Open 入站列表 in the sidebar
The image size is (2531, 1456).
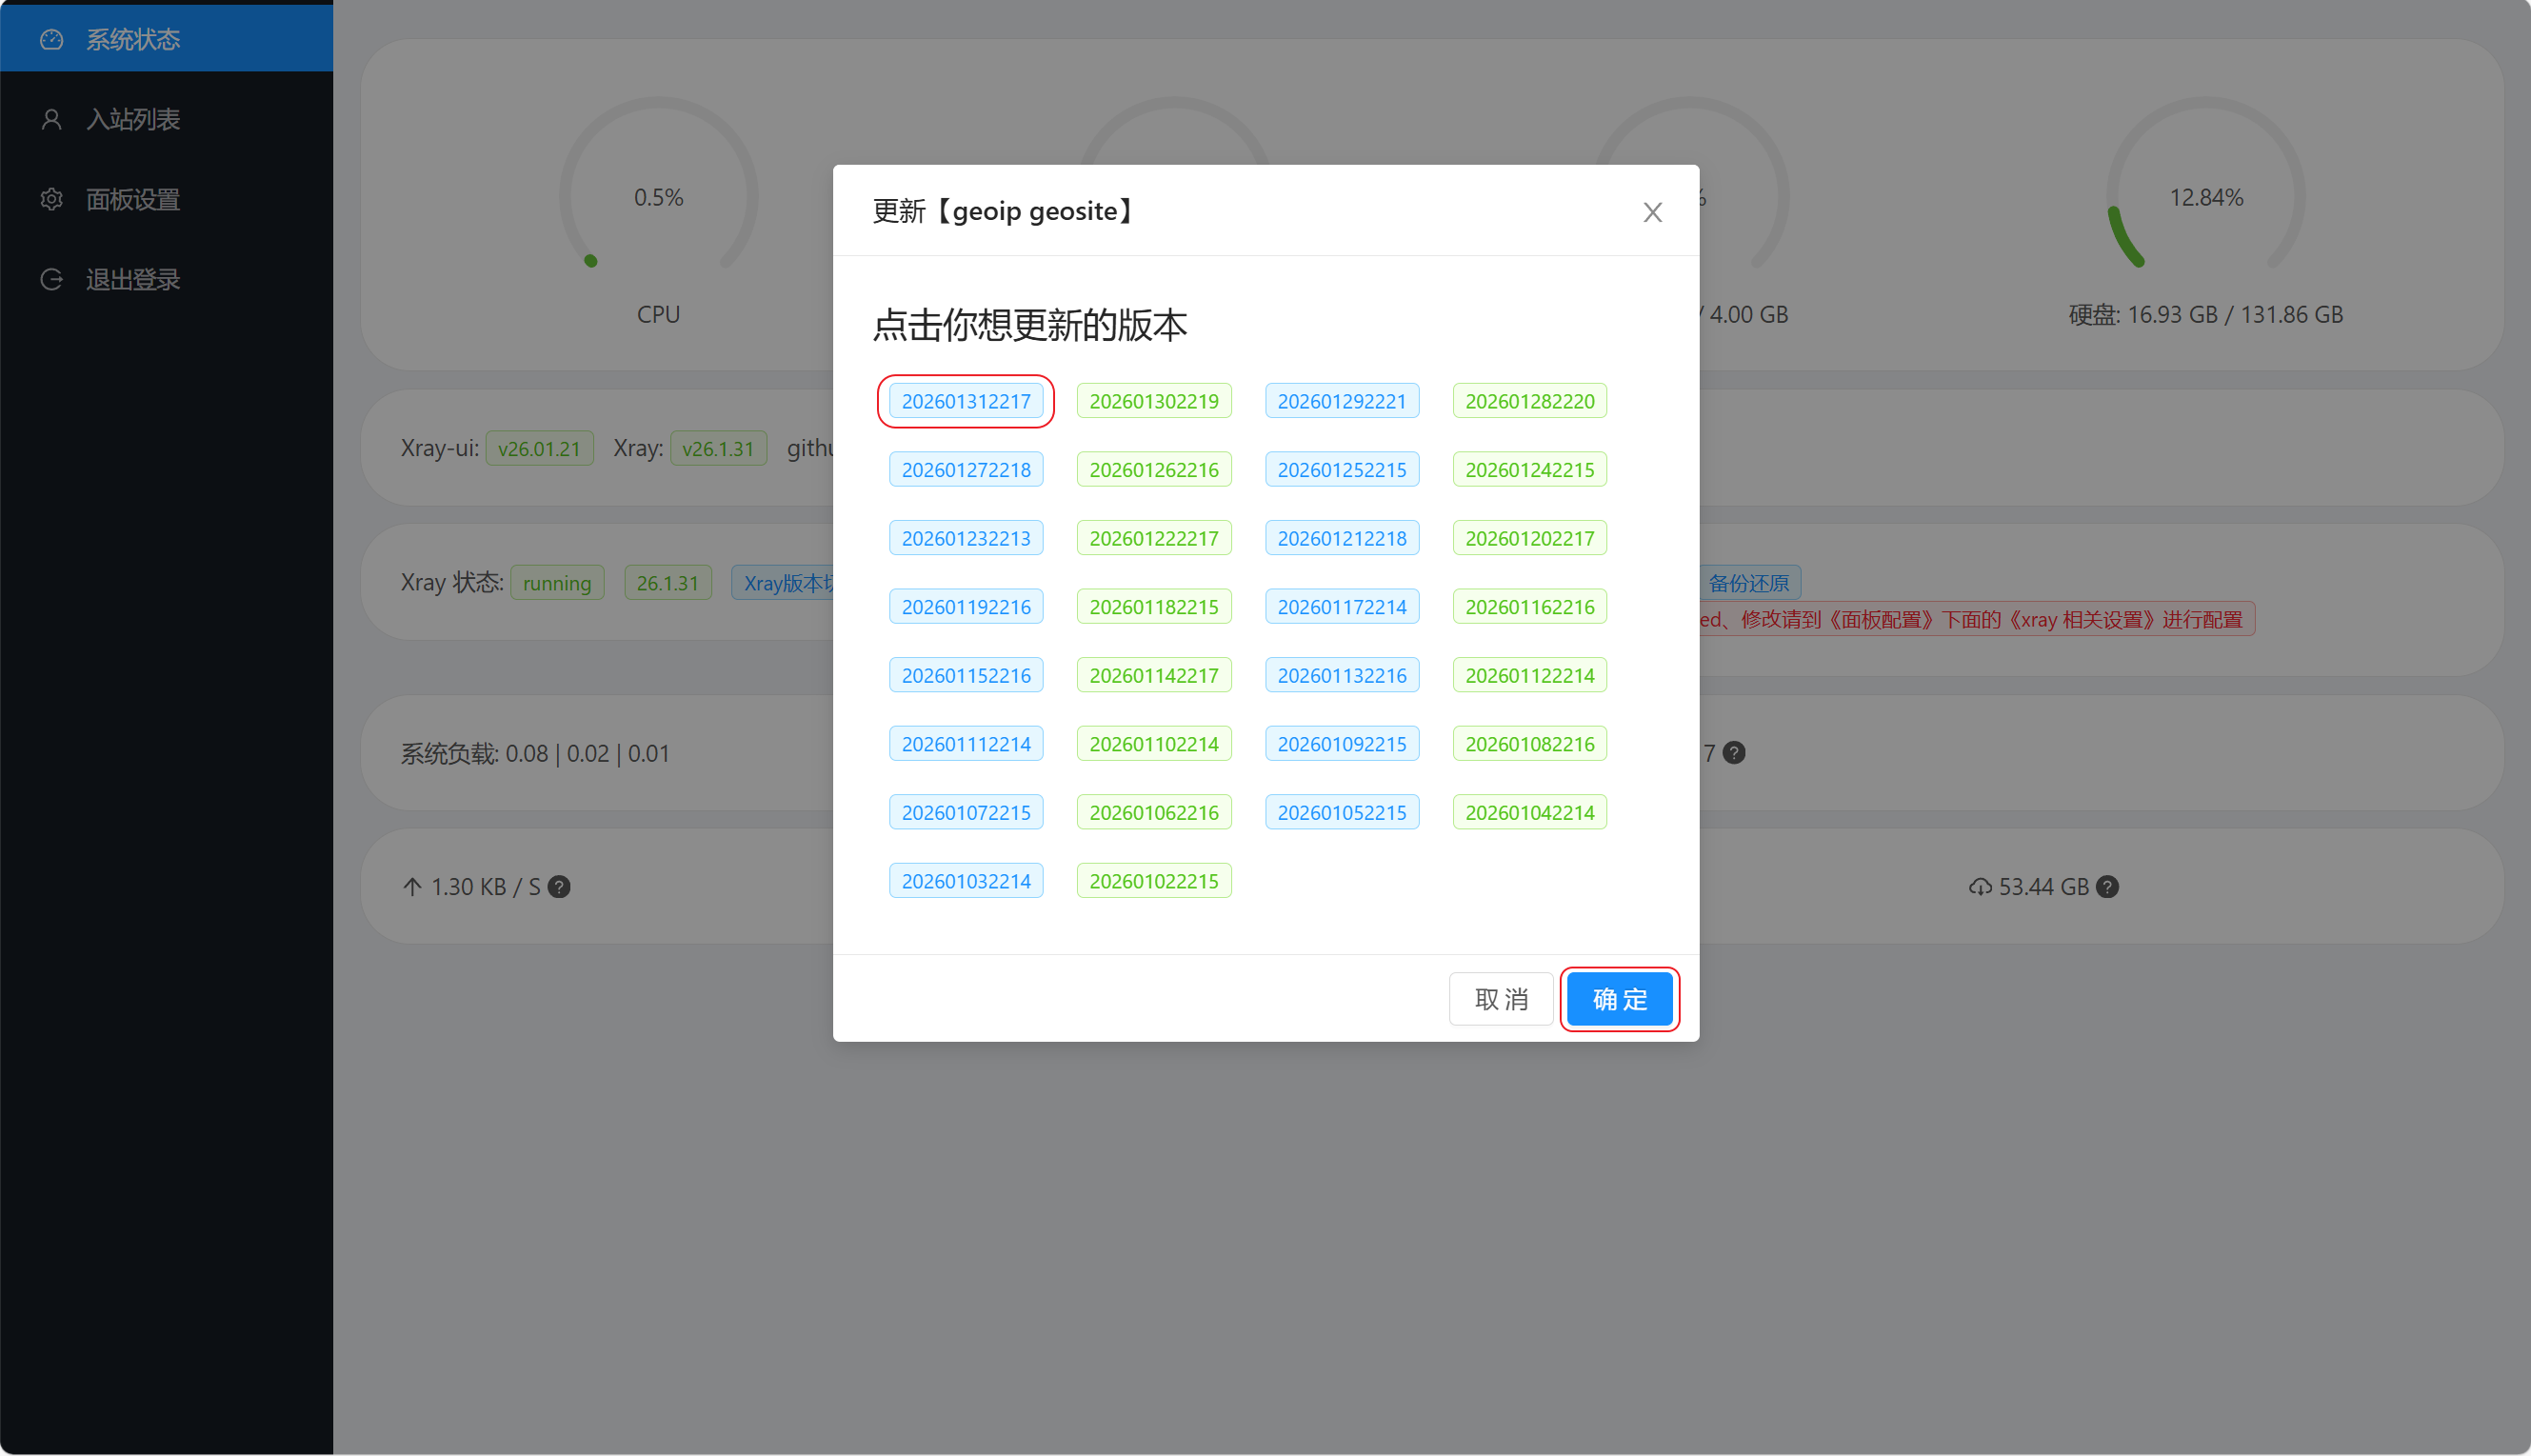[x=166, y=119]
